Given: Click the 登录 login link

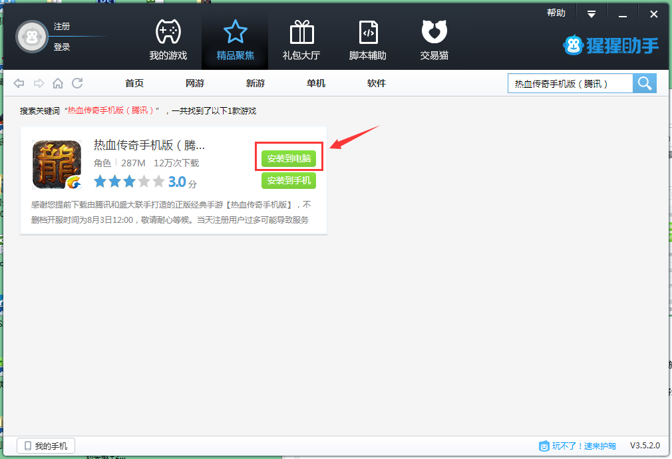Looking at the screenshot, I should point(62,47).
